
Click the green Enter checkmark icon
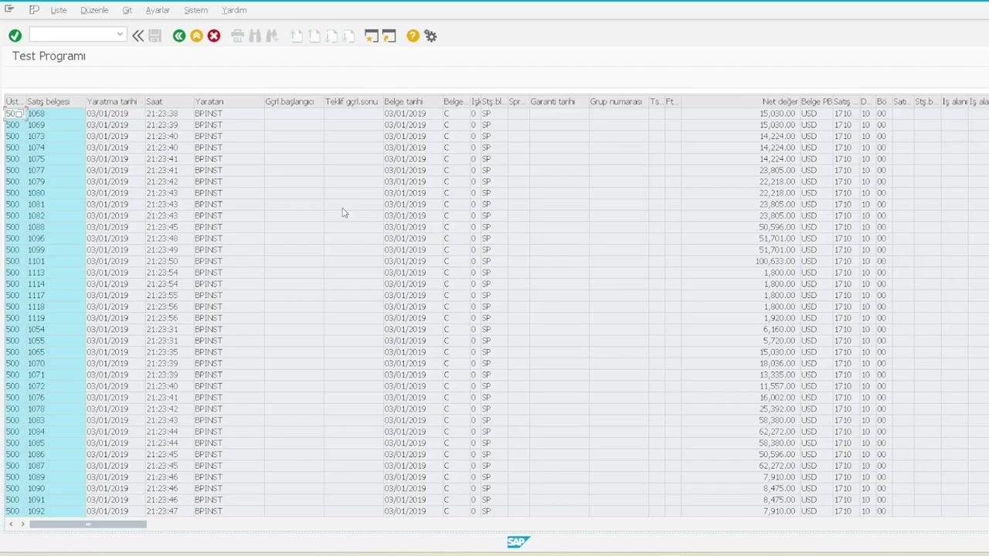[x=15, y=36]
